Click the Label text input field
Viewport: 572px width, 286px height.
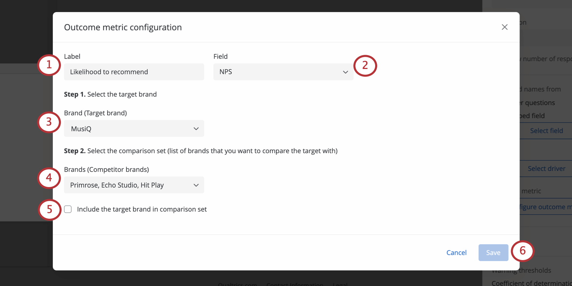point(134,72)
